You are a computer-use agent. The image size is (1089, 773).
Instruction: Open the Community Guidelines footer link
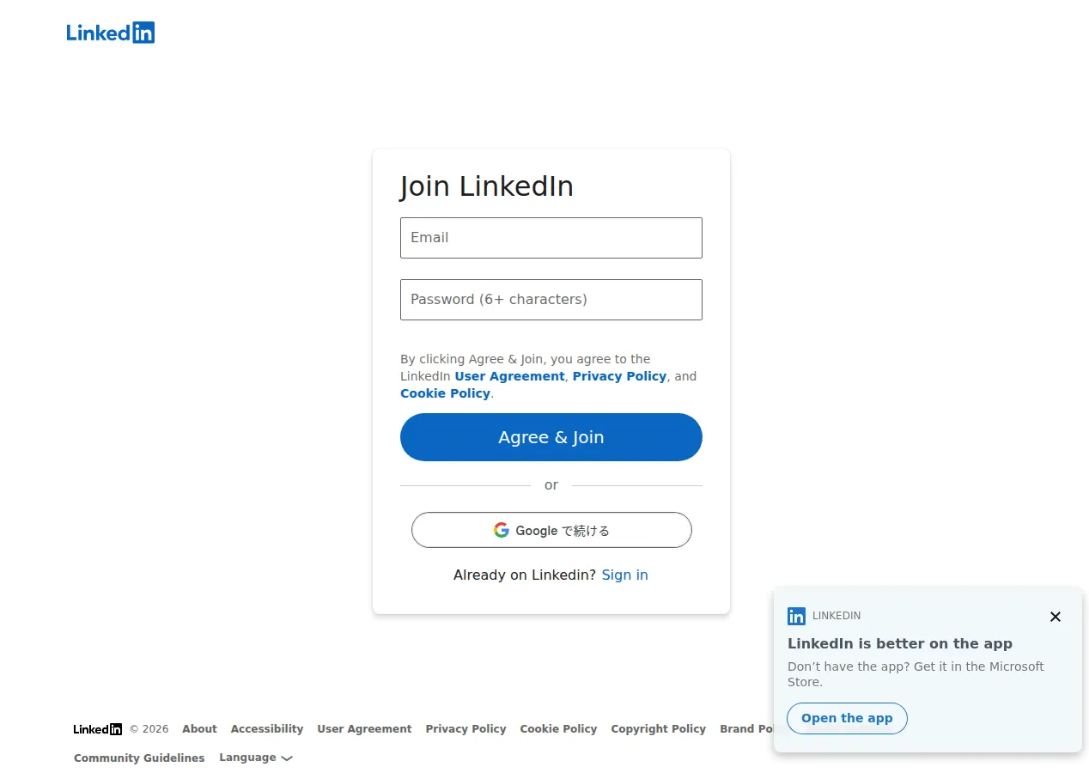(x=139, y=758)
